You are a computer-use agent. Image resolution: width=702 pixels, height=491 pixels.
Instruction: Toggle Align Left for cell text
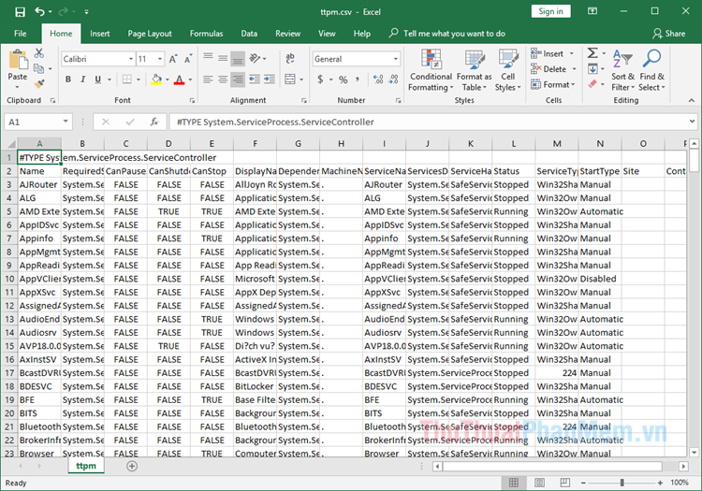click(208, 79)
